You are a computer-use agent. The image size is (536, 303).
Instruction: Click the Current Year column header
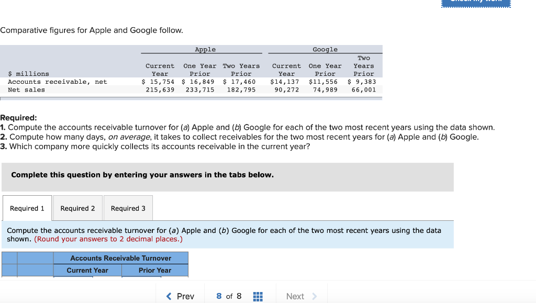point(87,270)
